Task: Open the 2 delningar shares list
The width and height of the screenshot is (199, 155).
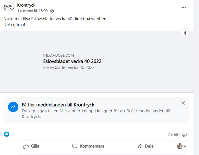Action: 178,134
